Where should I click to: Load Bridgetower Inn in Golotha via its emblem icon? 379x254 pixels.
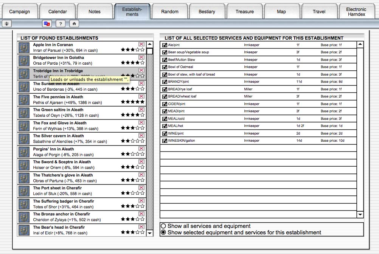click(x=24, y=60)
